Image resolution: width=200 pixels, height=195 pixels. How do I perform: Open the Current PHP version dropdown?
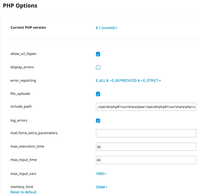click(106, 28)
